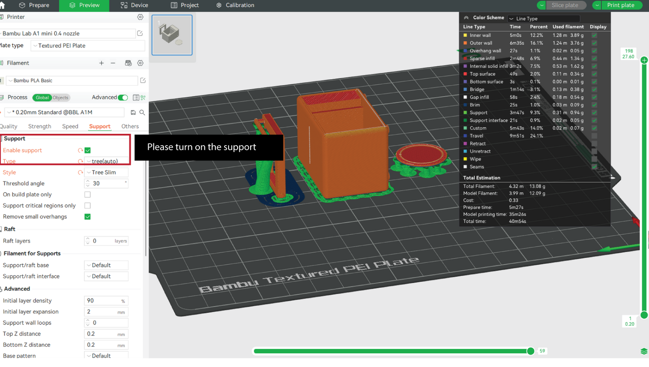Viewport: 649px width, 367px height.
Task: Open the Plate type dropdown
Action: 88,46
